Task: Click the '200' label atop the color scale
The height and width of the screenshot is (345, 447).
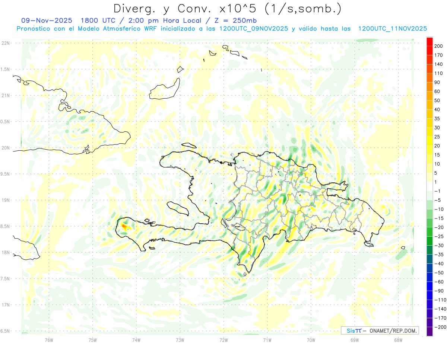Action: tap(439, 46)
